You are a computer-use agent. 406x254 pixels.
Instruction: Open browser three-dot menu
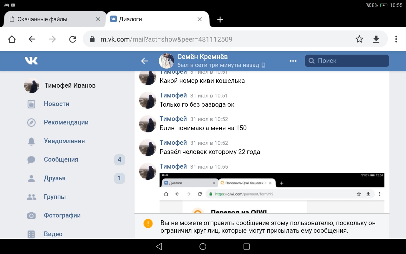click(x=396, y=39)
